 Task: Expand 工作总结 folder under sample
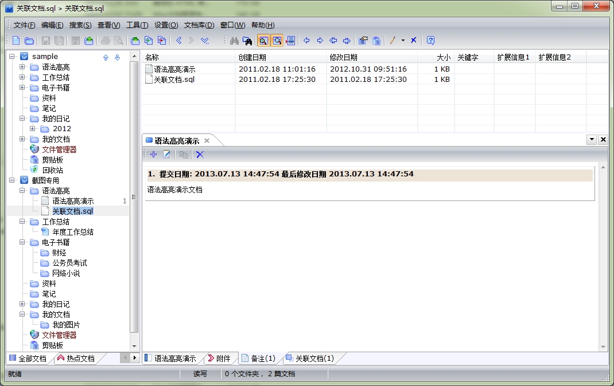(x=22, y=77)
